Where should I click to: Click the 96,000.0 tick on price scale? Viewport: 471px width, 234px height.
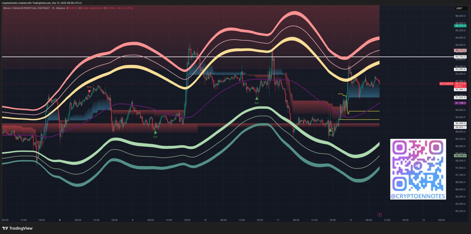tap(460, 16)
